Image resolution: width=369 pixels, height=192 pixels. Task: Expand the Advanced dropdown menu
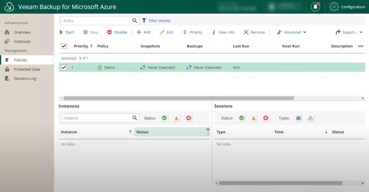(x=292, y=32)
